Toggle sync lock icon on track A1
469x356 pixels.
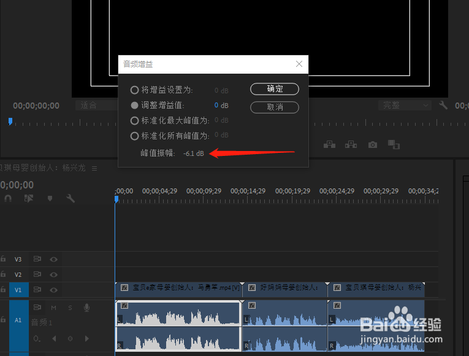[37, 307]
